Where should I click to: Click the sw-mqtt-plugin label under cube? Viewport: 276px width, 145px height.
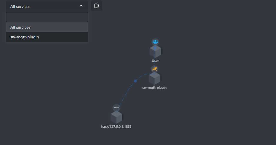click(x=154, y=88)
